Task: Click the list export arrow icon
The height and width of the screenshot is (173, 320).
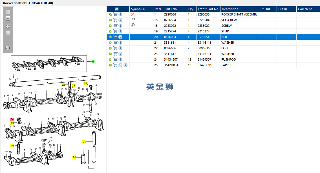Action: coord(8,48)
